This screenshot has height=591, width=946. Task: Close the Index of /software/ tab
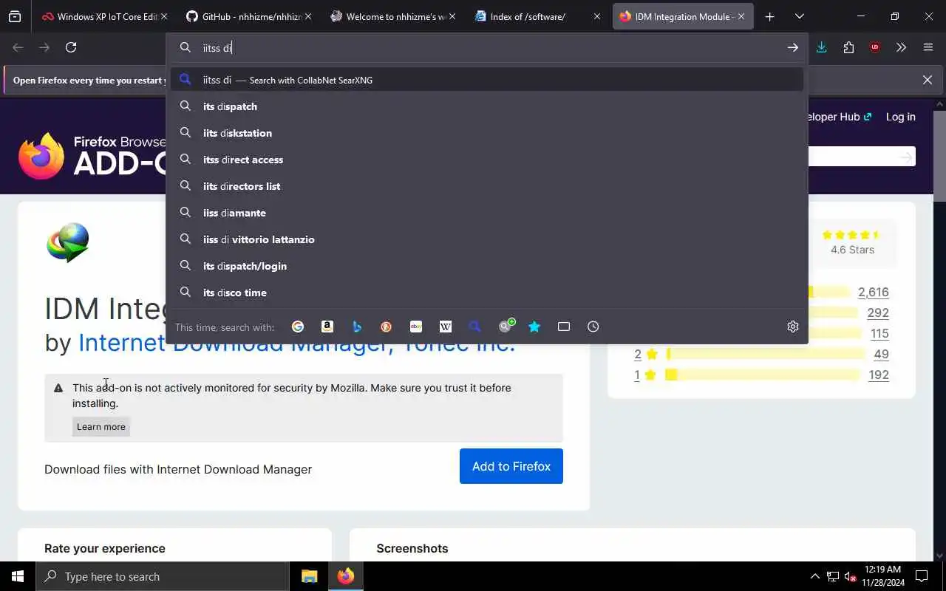click(596, 16)
